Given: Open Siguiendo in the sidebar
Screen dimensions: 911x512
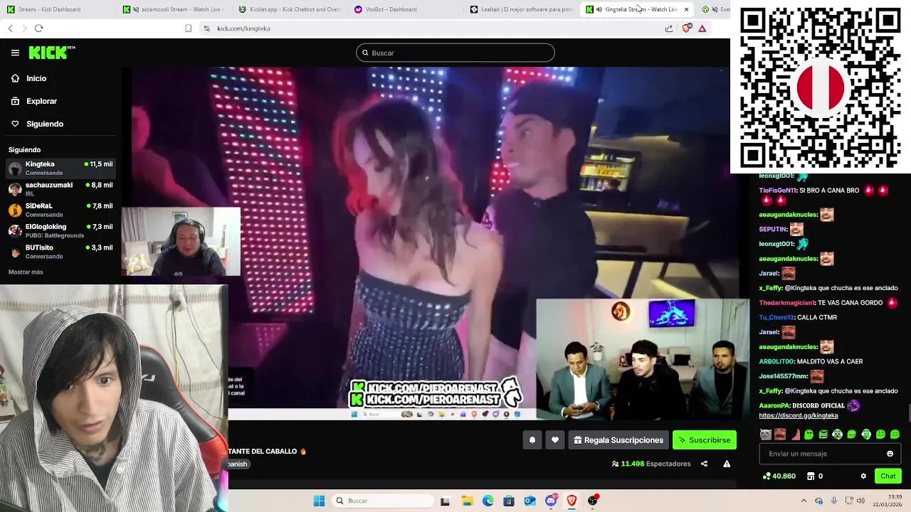Looking at the screenshot, I should coord(45,124).
